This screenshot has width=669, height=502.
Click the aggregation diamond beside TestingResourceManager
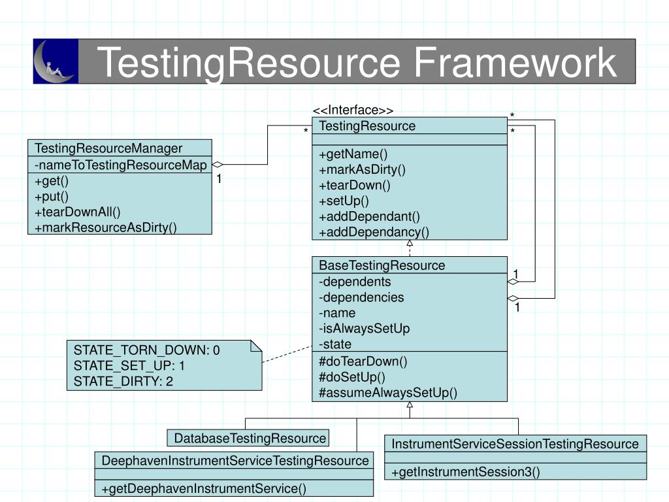(218, 165)
